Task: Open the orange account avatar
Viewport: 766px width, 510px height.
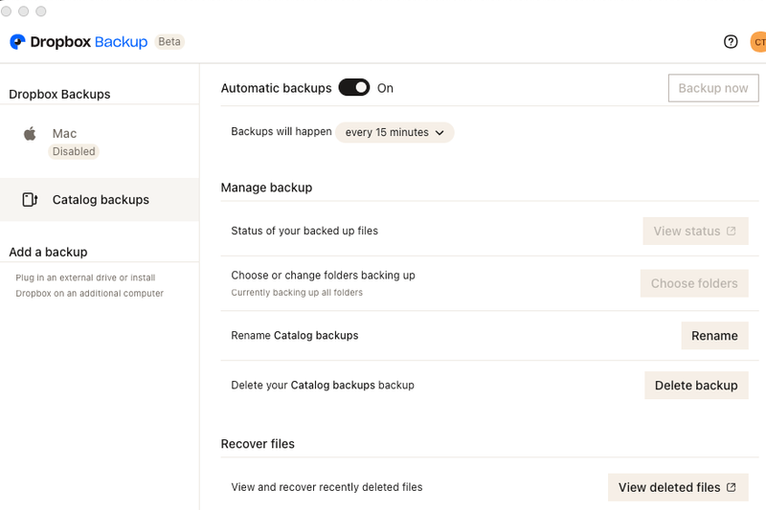Action: [758, 42]
